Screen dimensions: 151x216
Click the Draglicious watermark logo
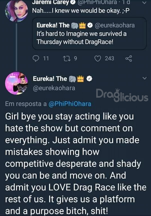coord(122,95)
